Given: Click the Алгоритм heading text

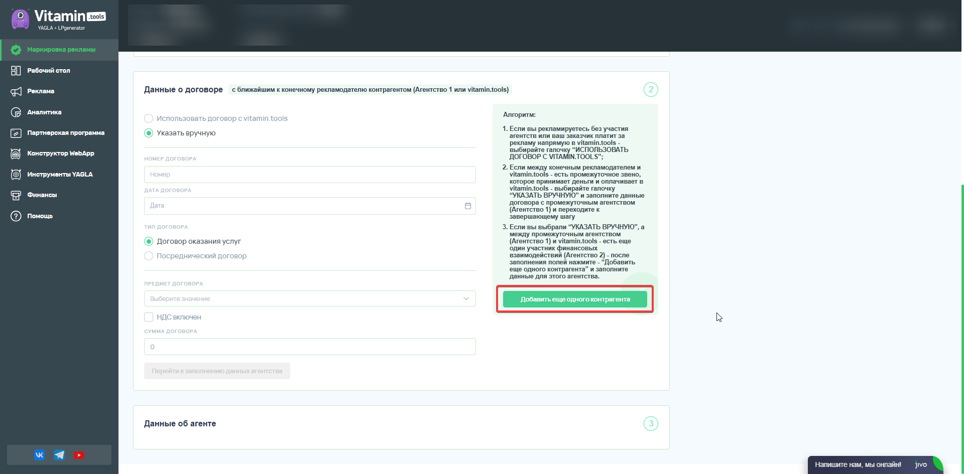Looking at the screenshot, I should coord(519,115).
